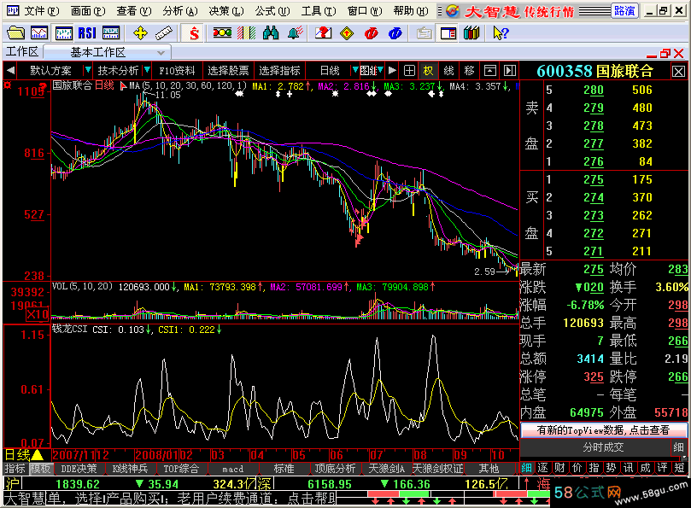Click the time-sharing line chart icon
This screenshot has width=691, height=508.
click(39, 33)
